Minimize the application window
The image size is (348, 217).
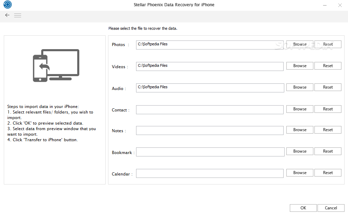tap(325, 5)
